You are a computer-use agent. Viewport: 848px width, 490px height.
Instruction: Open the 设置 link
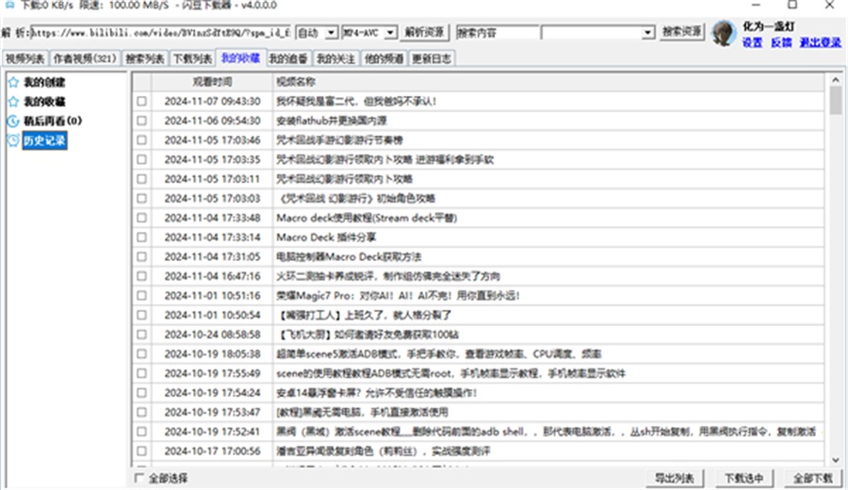click(x=752, y=42)
